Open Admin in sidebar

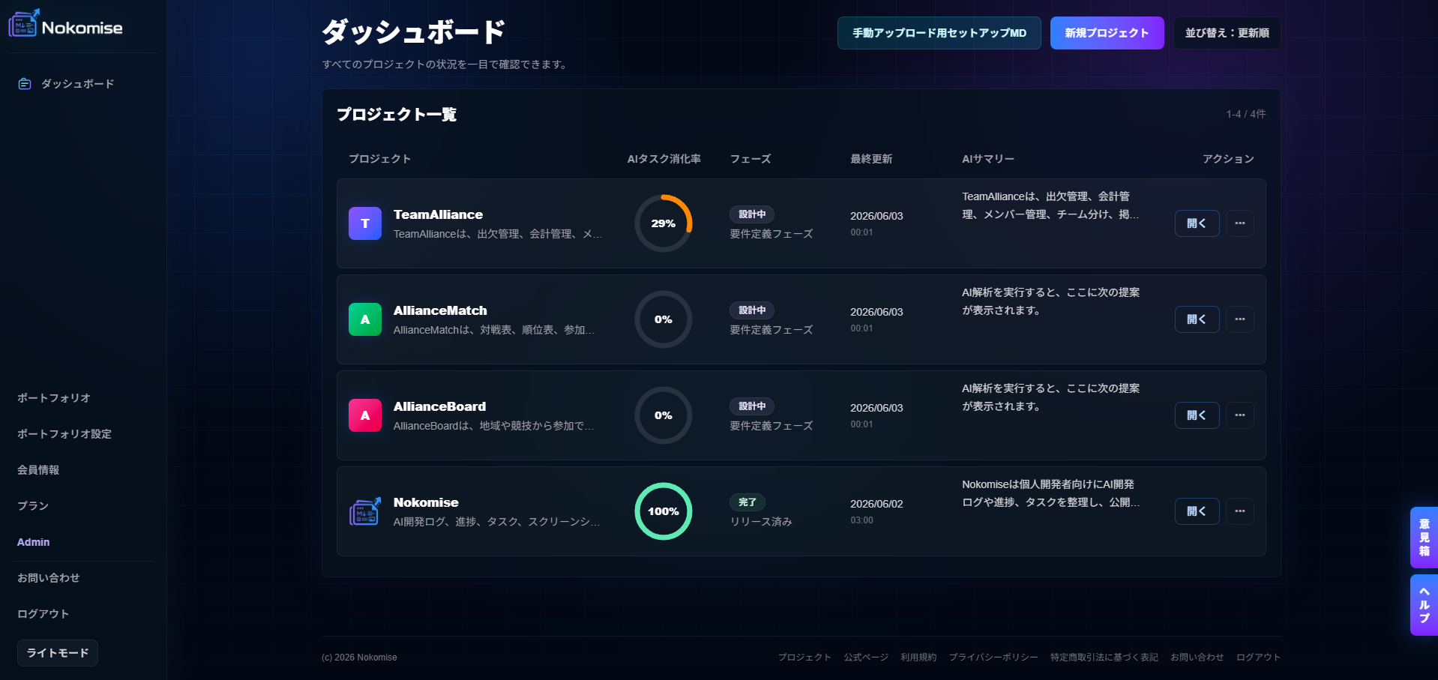pos(34,542)
